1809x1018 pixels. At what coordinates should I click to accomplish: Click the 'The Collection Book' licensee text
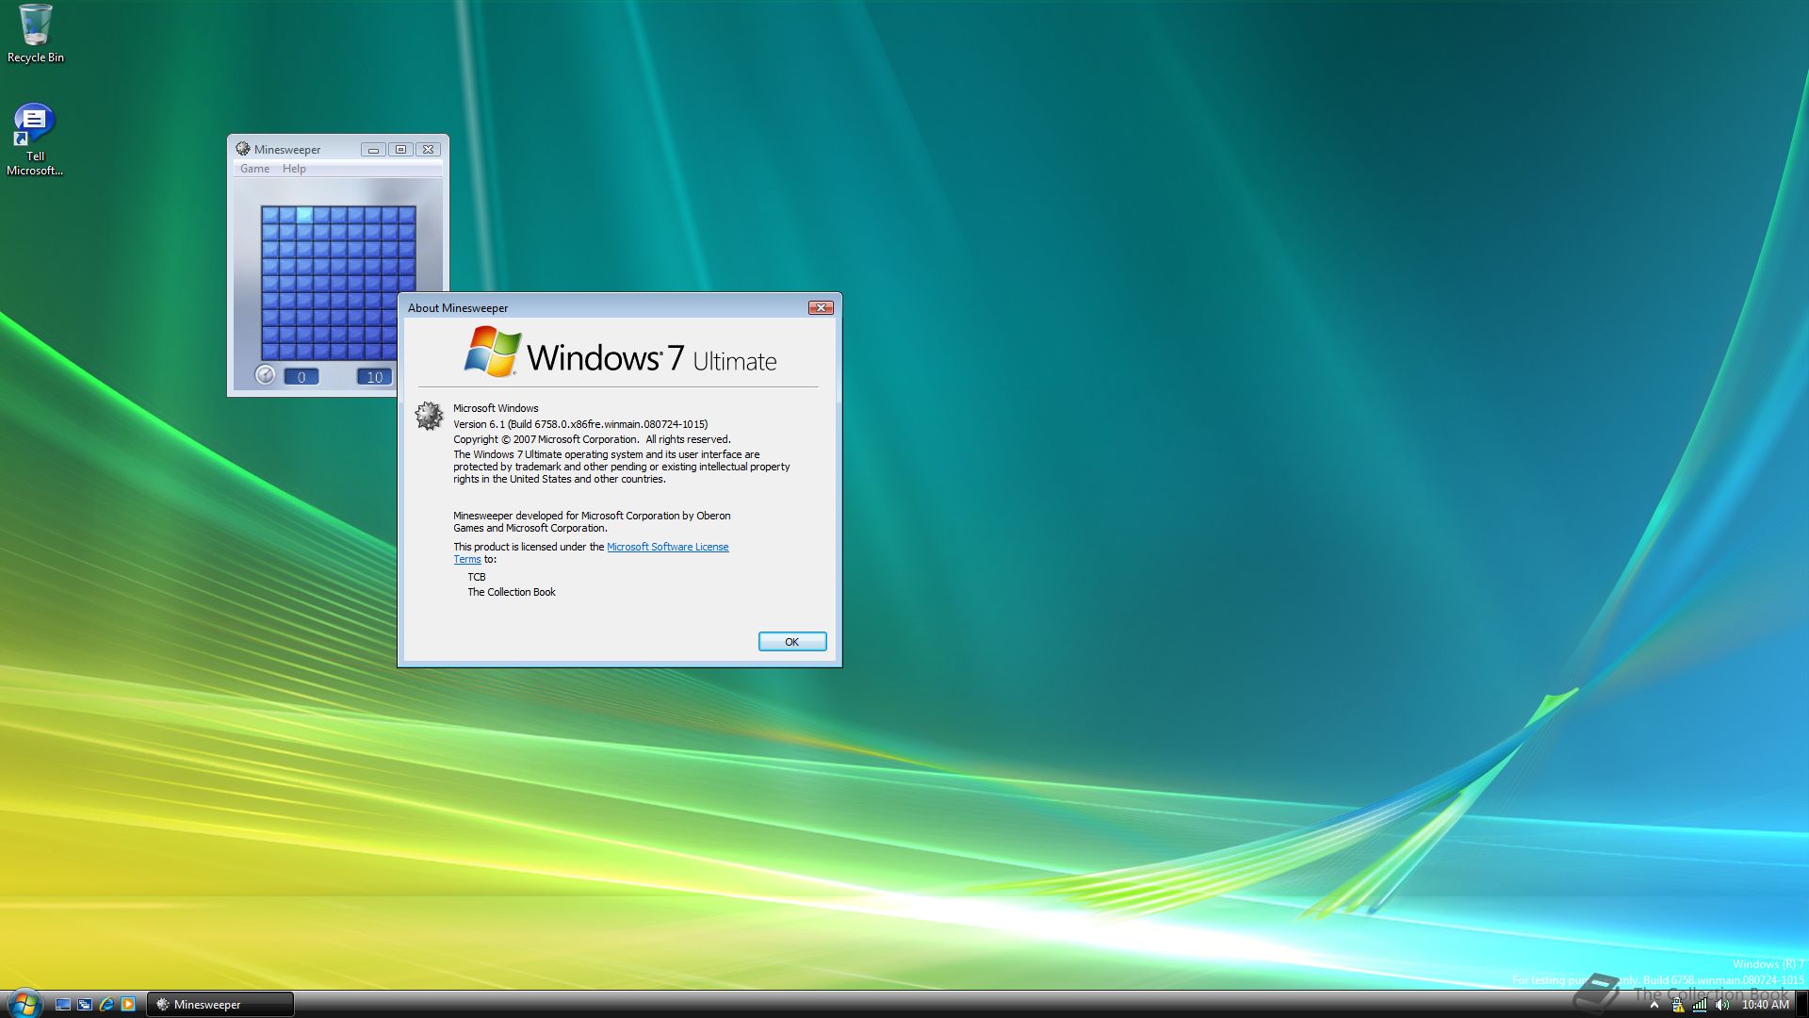[x=512, y=592]
